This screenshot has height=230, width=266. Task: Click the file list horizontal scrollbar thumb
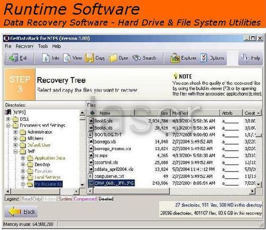(x=131, y=191)
